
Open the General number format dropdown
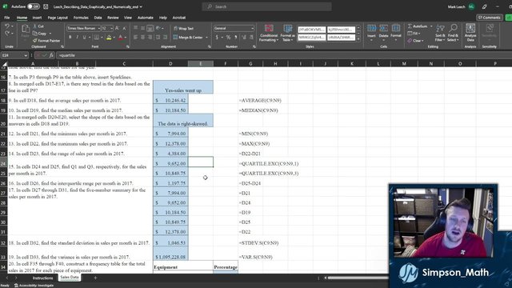234,29
